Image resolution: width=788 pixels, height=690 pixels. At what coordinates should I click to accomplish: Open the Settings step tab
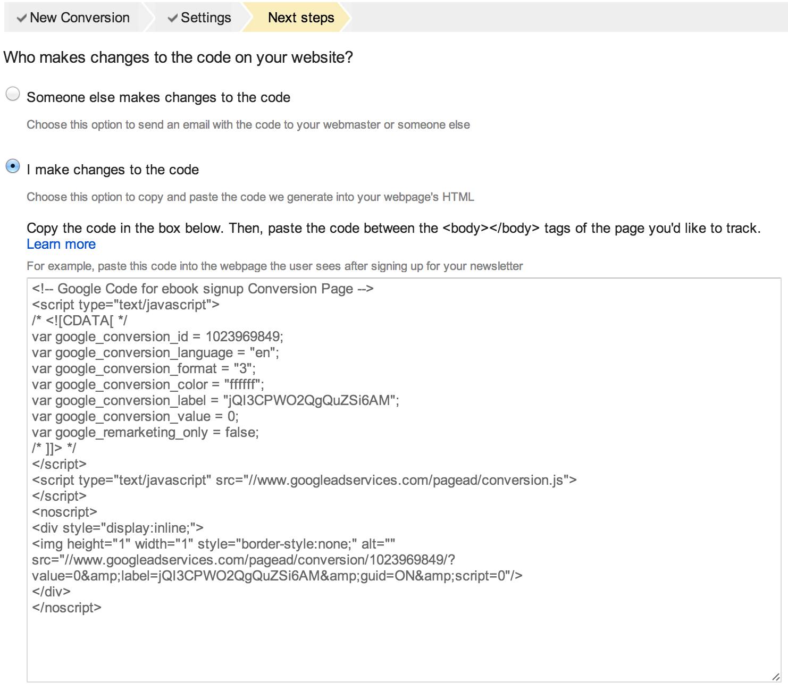199,18
